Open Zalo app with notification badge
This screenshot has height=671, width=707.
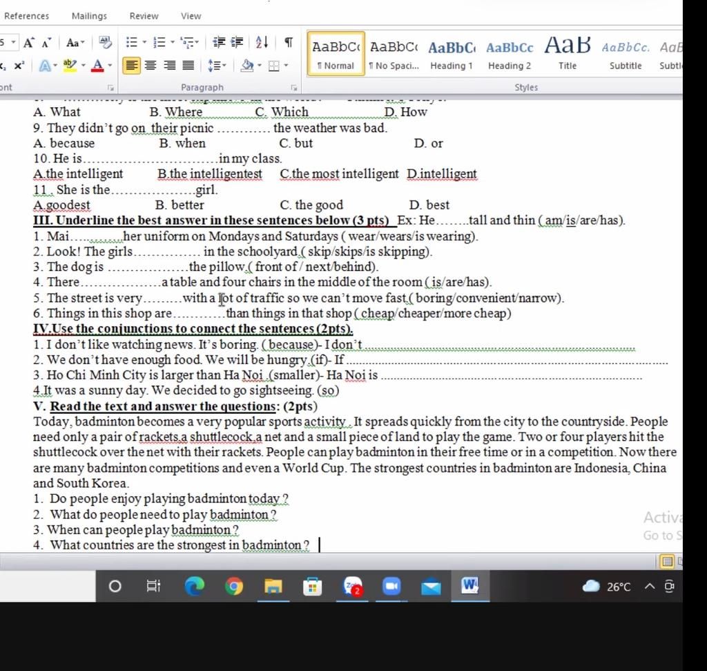[x=353, y=586]
